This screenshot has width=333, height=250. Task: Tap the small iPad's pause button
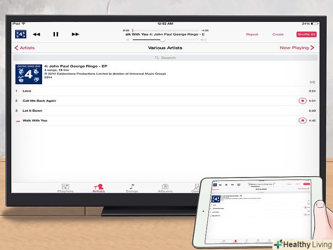pyautogui.click(x=226, y=185)
